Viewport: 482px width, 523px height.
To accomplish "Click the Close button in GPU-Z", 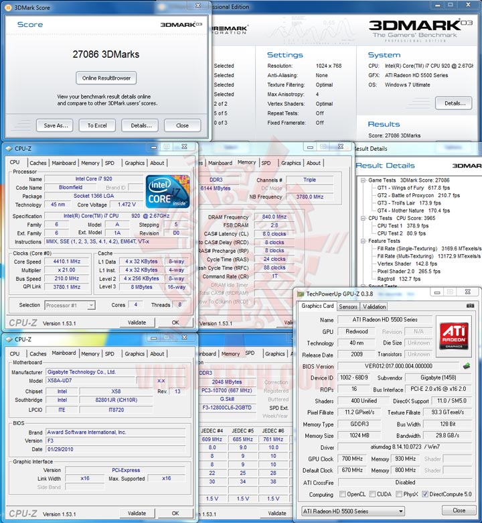I will coord(459,510).
